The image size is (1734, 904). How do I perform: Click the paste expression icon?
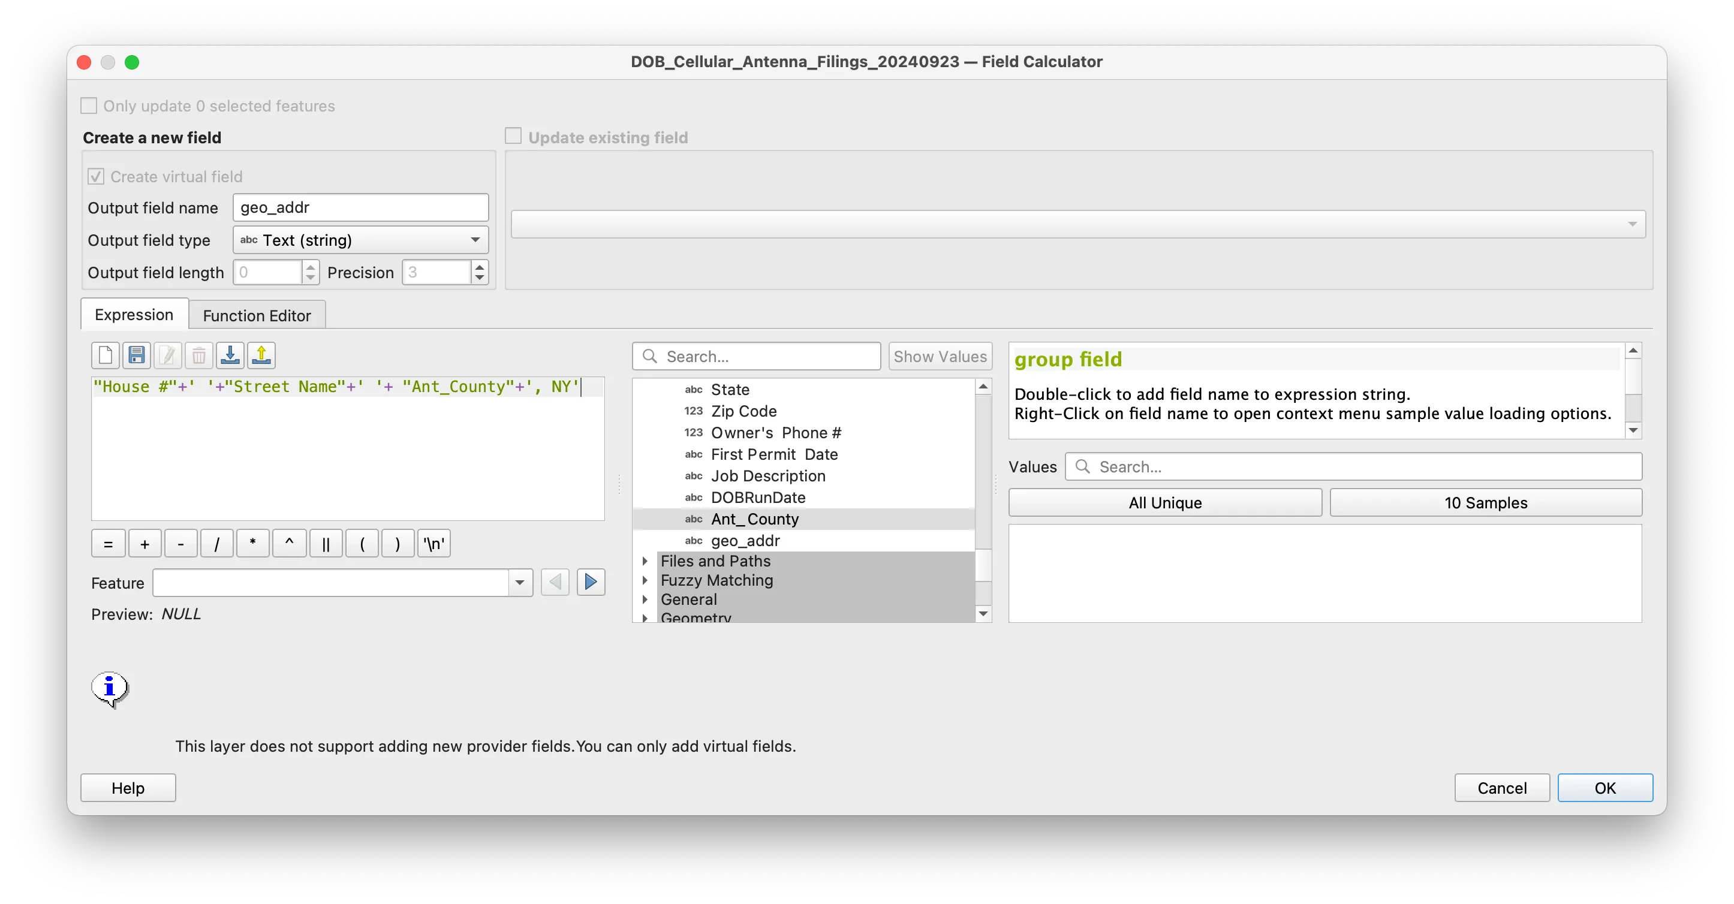coord(230,355)
